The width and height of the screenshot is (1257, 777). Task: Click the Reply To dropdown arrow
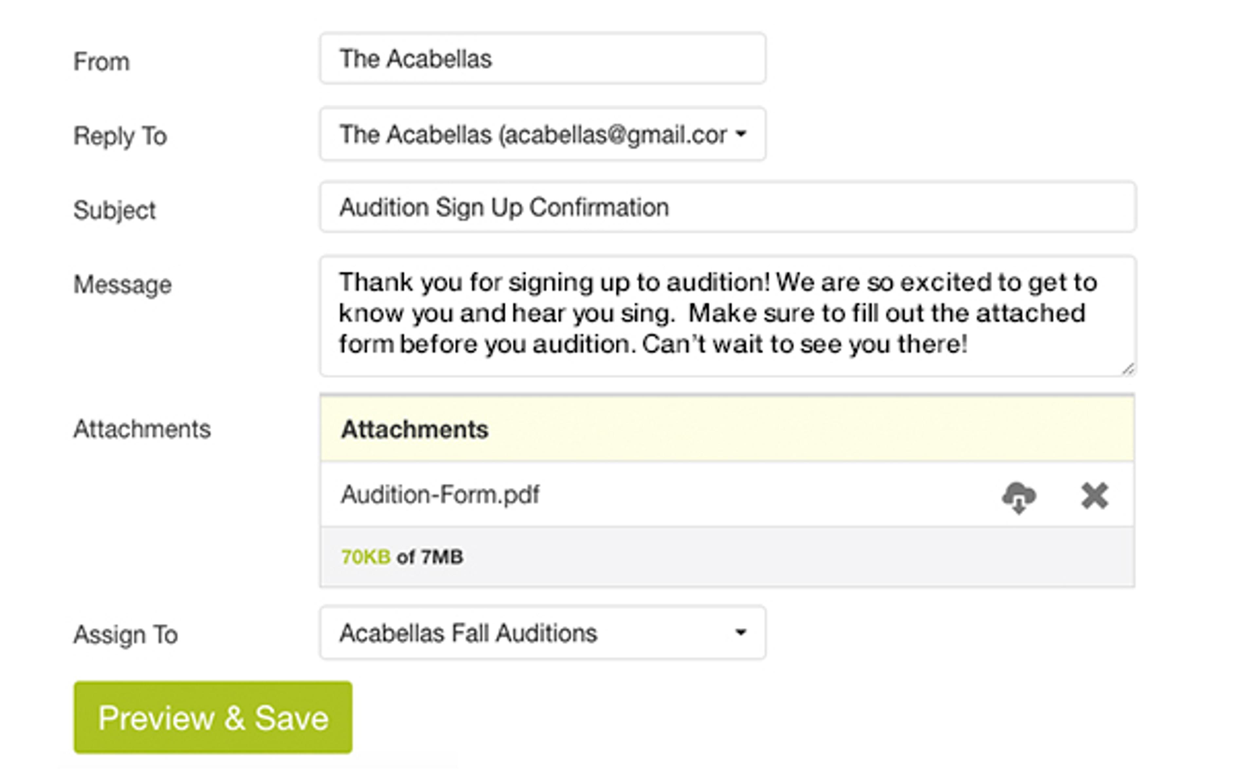(x=740, y=134)
